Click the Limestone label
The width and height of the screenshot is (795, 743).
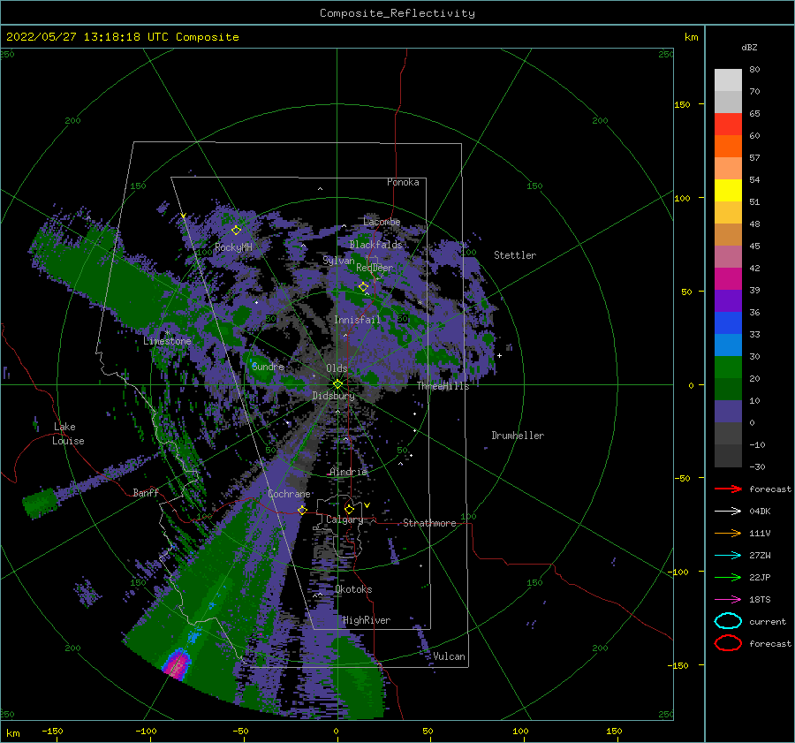(x=167, y=341)
